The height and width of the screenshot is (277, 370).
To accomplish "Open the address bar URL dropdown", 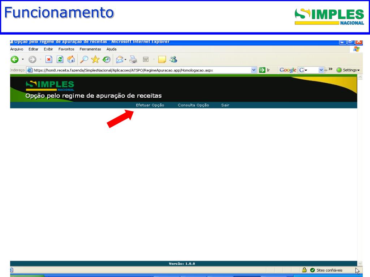I will coord(254,70).
